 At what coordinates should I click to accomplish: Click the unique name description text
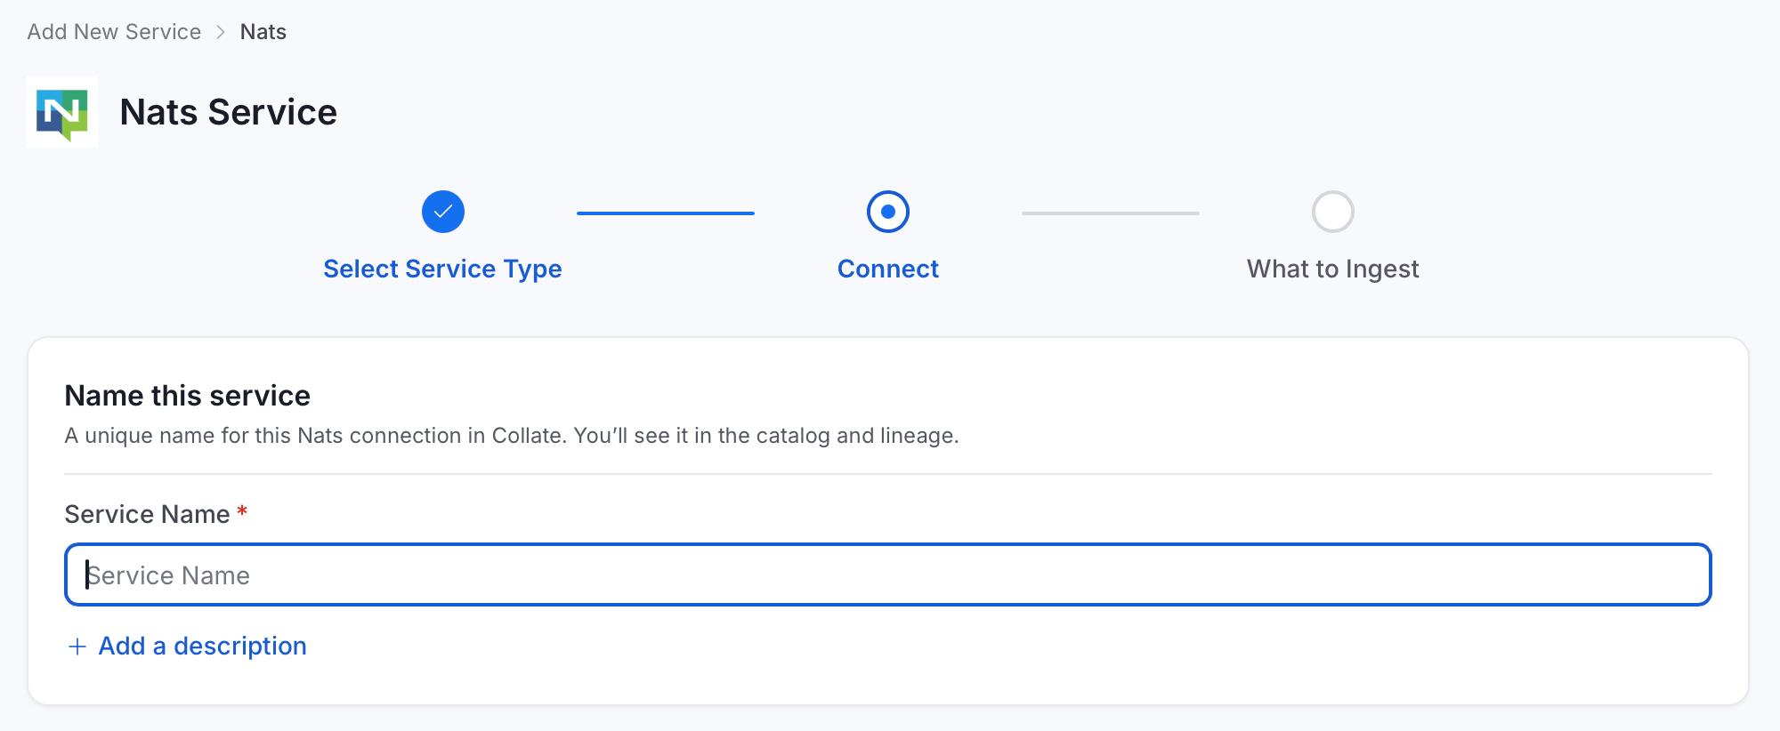coord(512,436)
